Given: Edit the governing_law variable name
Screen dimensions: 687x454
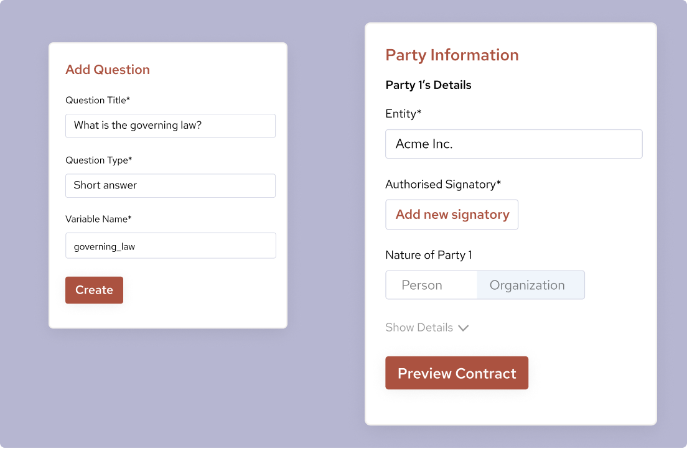Looking at the screenshot, I should click(x=171, y=245).
